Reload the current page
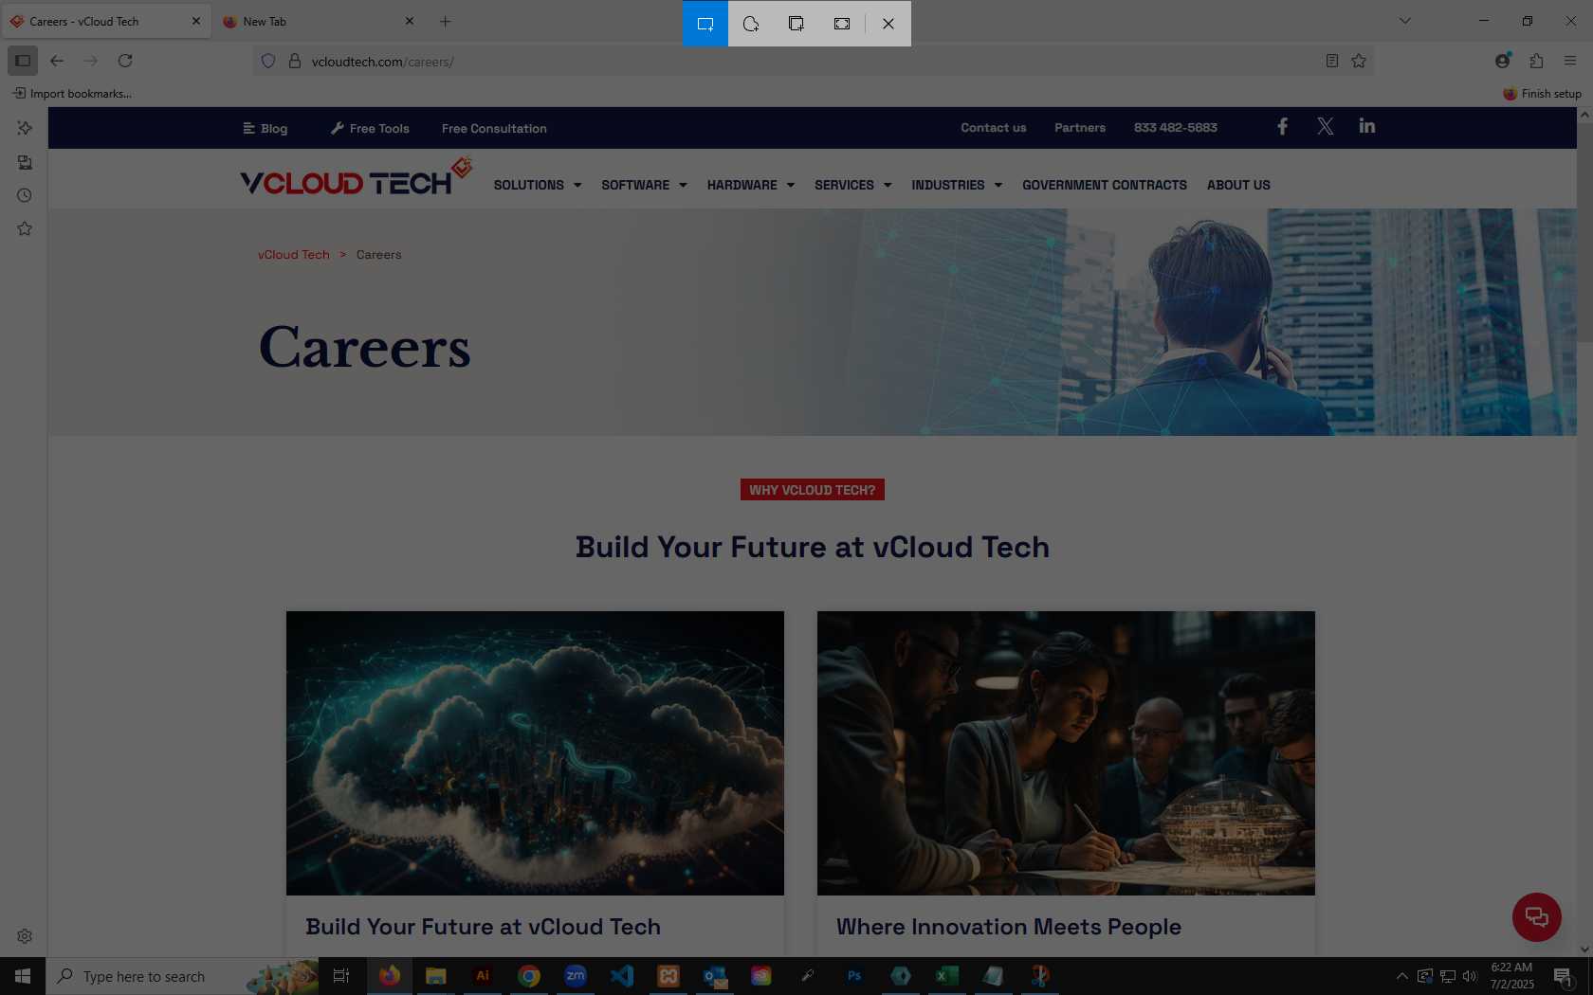This screenshot has height=995, width=1593. pyautogui.click(x=125, y=61)
